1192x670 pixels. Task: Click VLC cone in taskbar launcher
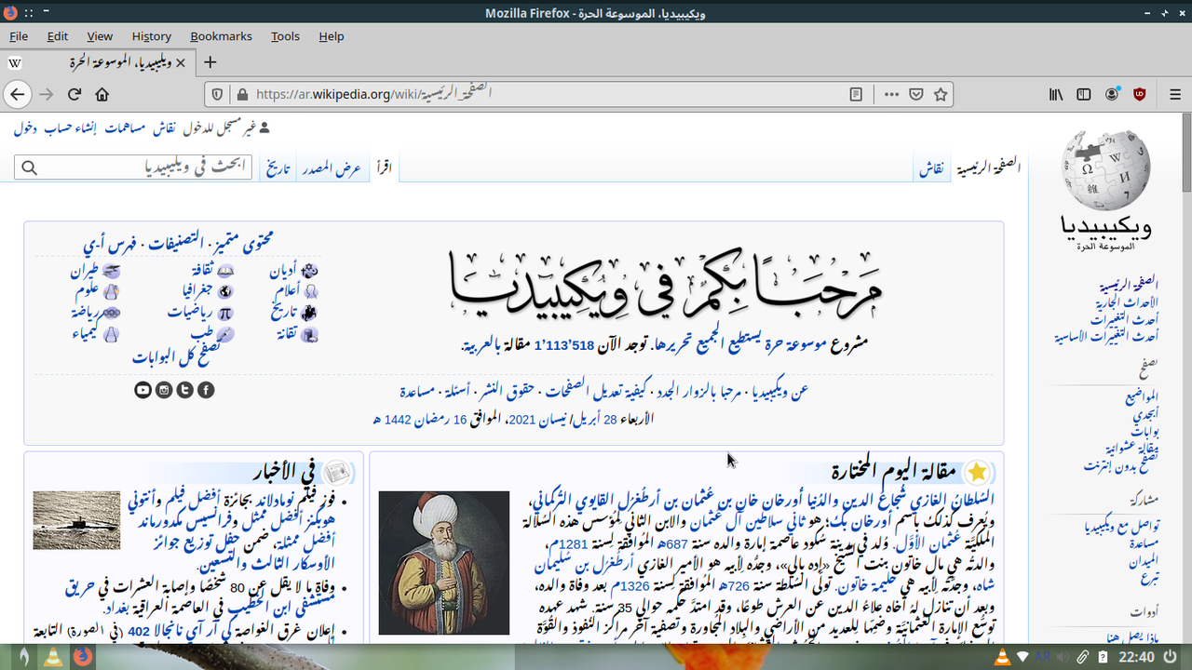coord(54,657)
